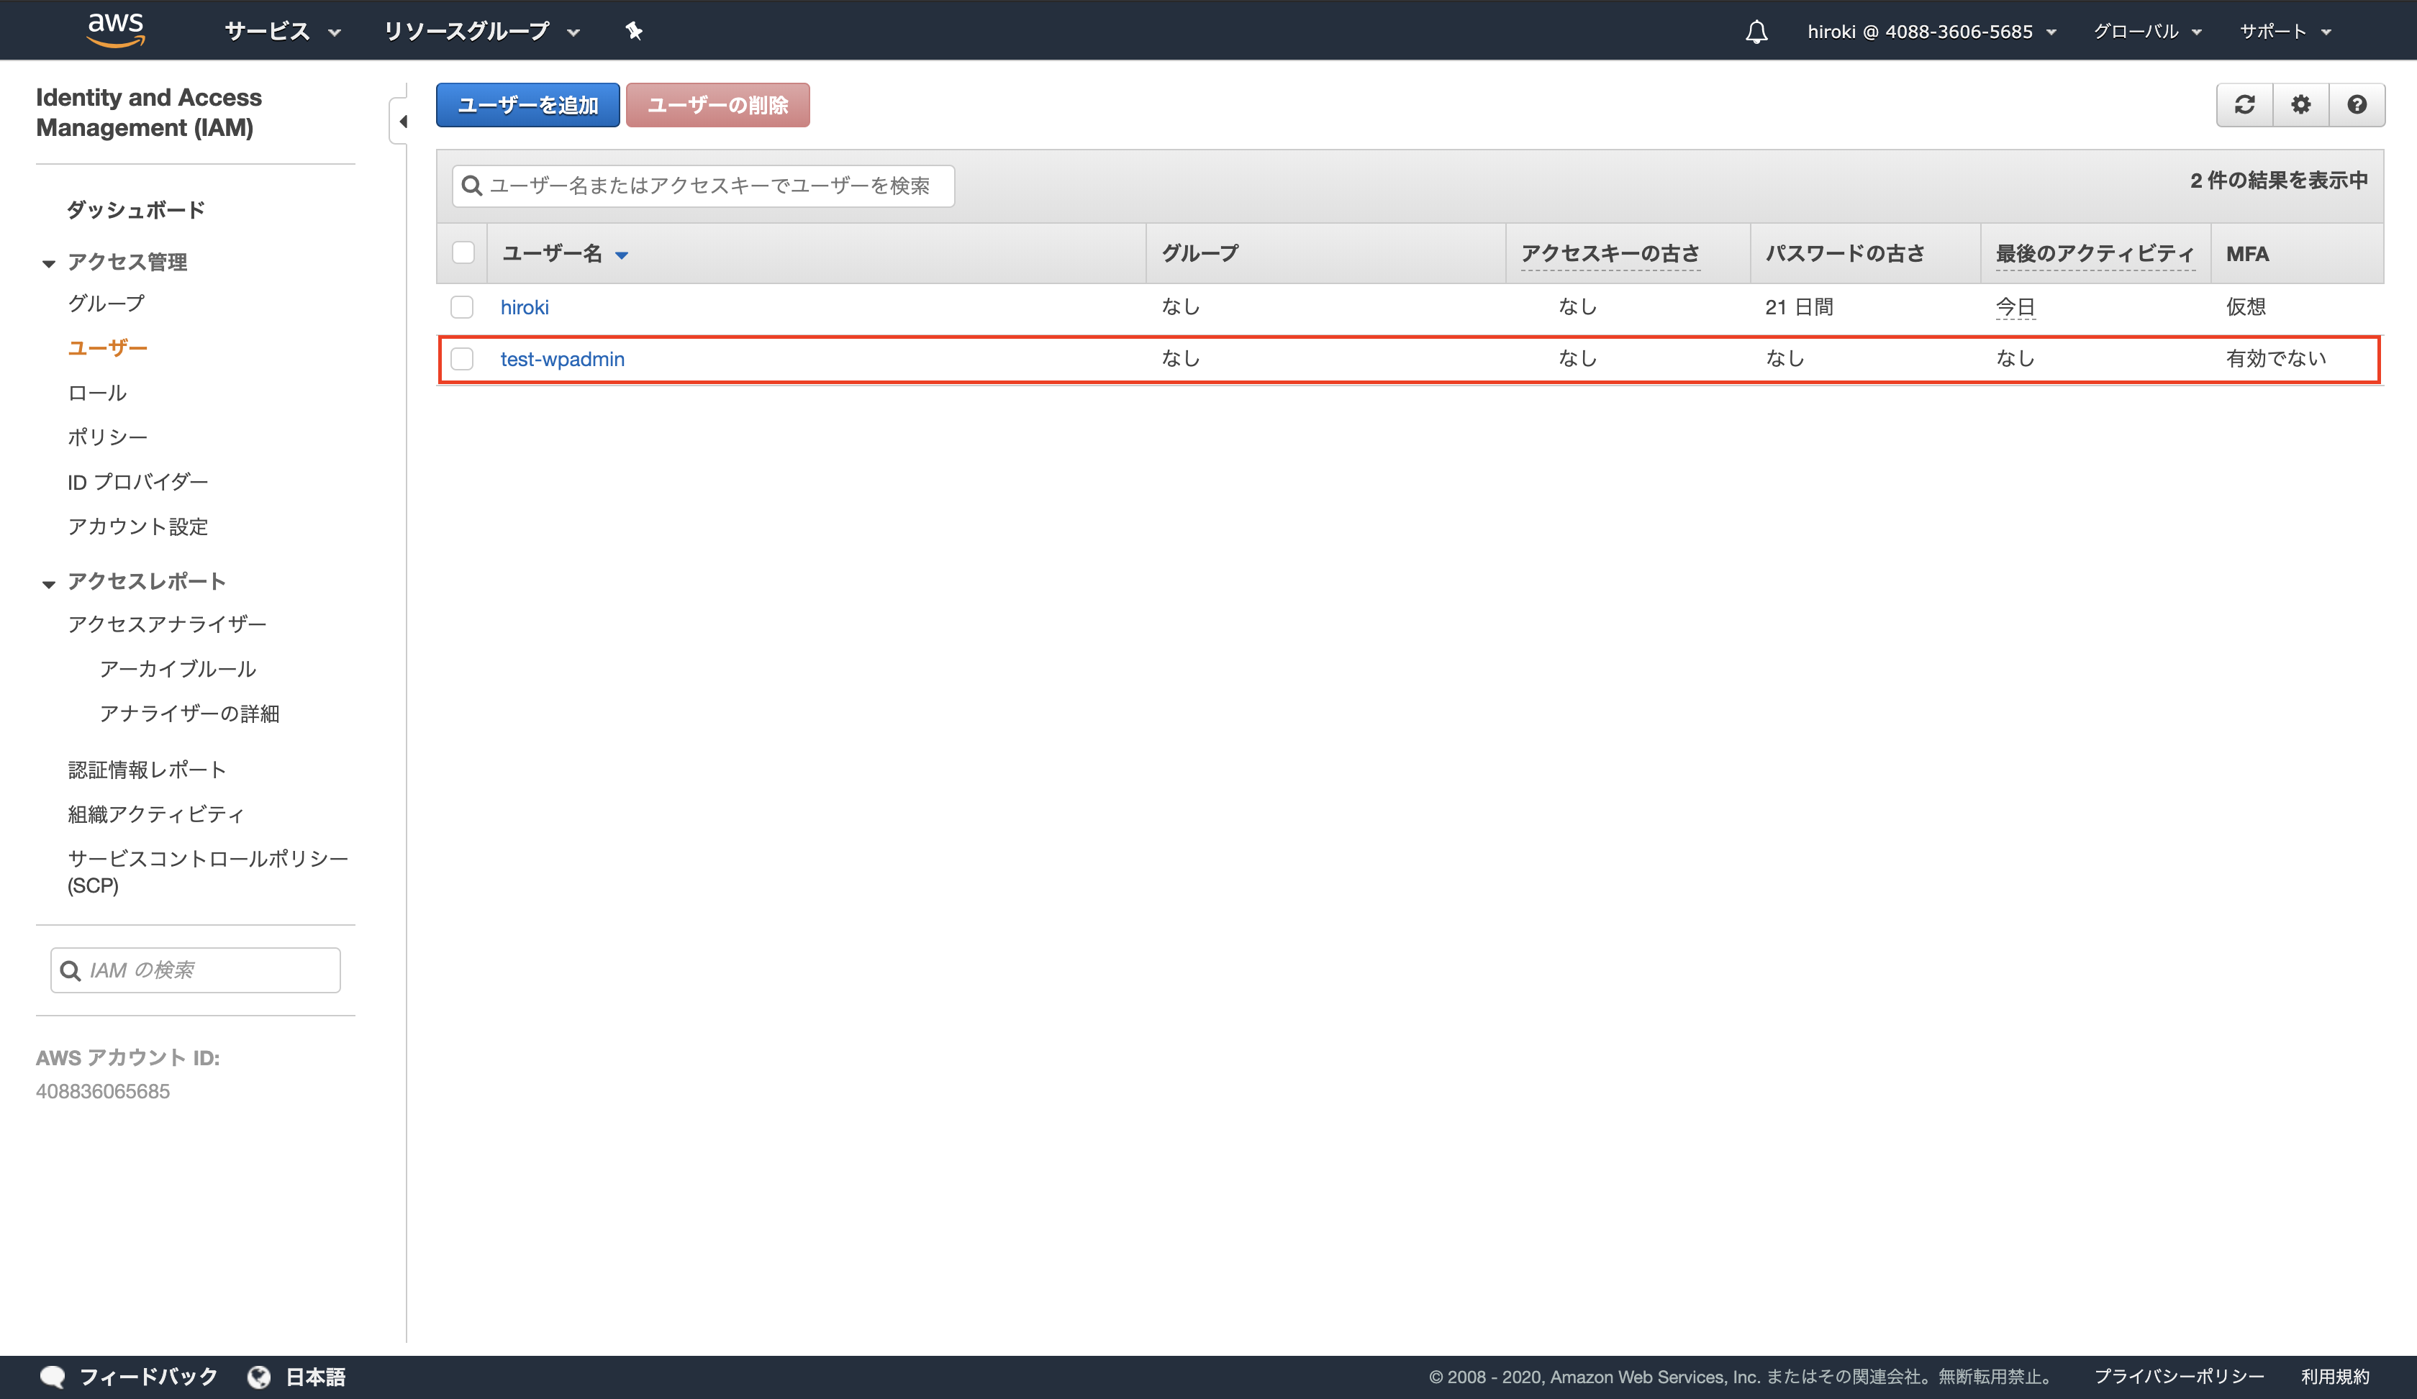
Task: Collapse the IAM sidebar panel arrow
Action: point(402,122)
